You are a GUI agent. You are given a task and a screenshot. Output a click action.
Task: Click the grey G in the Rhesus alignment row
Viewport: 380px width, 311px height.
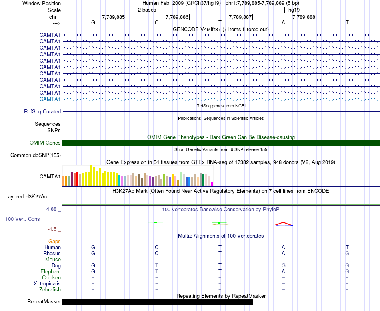(x=347, y=253)
